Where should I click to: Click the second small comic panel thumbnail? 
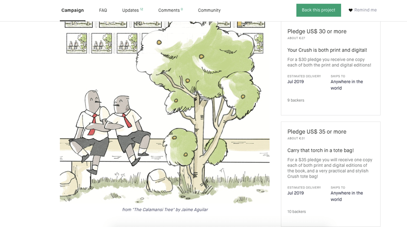tap(102, 43)
